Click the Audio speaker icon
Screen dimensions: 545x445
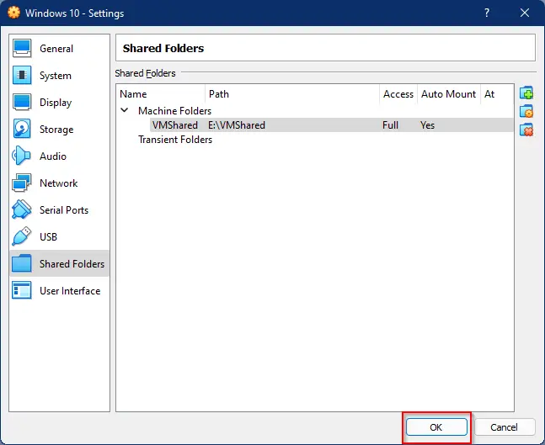22,156
